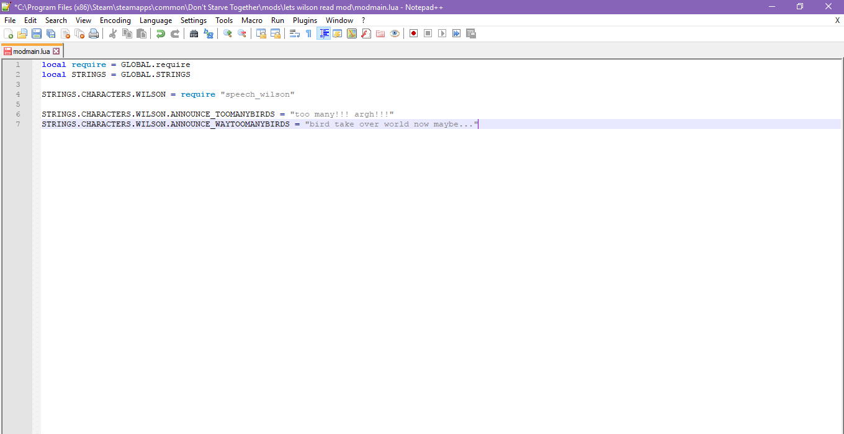
Task: Click the Cut scissors icon
Action: pyautogui.click(x=113, y=33)
